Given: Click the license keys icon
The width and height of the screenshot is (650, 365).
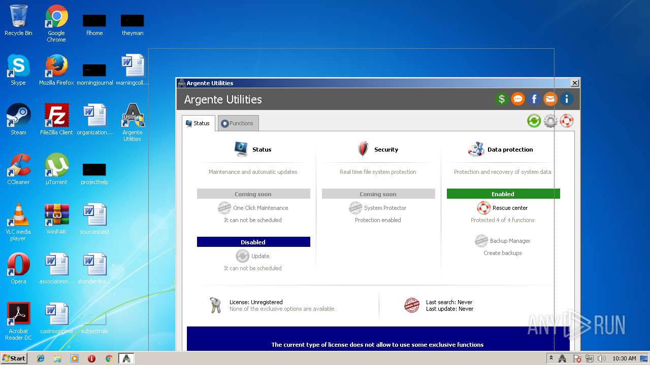Looking at the screenshot, I should [x=215, y=305].
